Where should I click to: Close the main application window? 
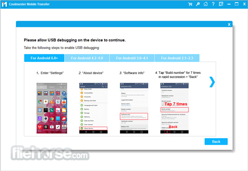(244, 4)
